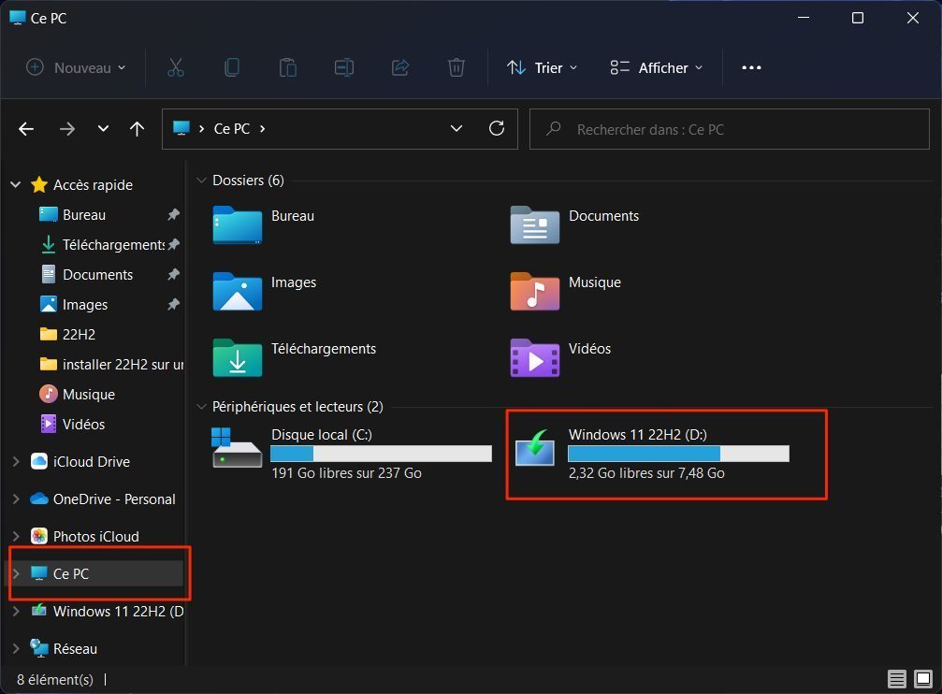Click the search field Rechercher dans : Ce PC

pyautogui.click(x=730, y=128)
